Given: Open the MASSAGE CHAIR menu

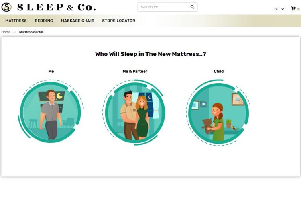Looking at the screenshot, I should [x=77, y=21].
